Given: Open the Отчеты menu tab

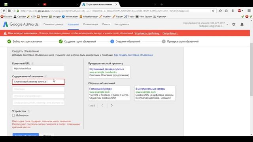Looking at the screenshot, I should [106, 24].
